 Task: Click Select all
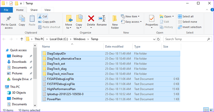(x=186, y=17)
